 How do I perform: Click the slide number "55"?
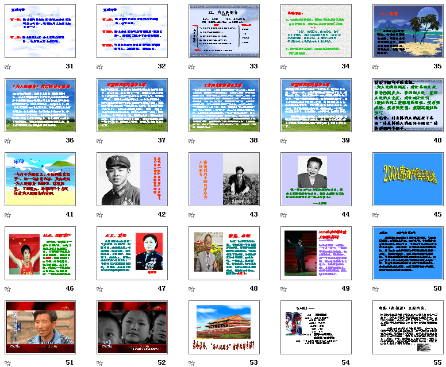click(437, 363)
